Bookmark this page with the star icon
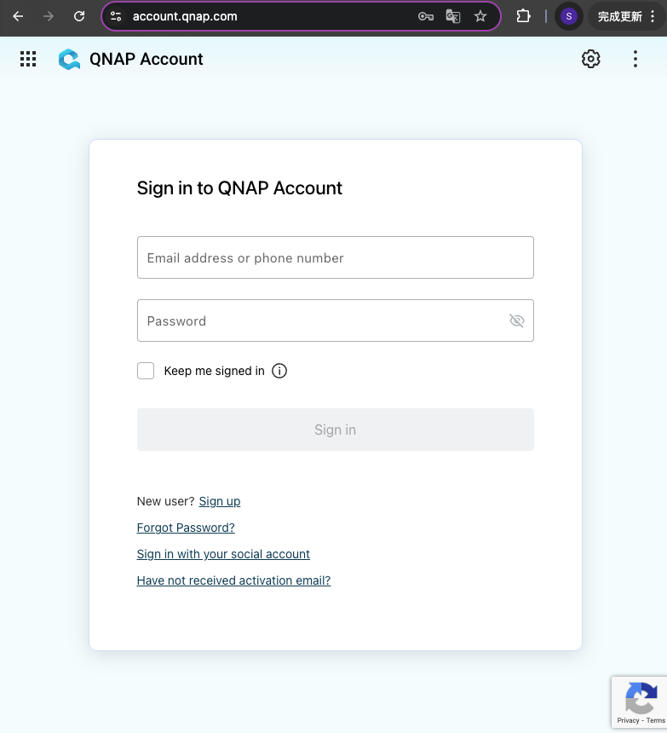Image resolution: width=667 pixels, height=733 pixels. click(x=480, y=16)
